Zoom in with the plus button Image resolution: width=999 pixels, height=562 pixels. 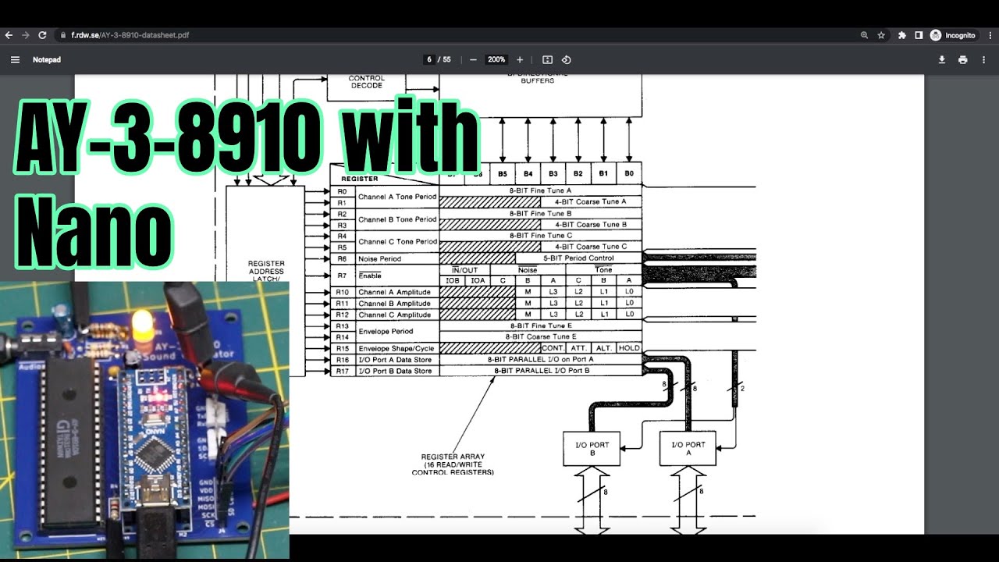[x=520, y=59]
